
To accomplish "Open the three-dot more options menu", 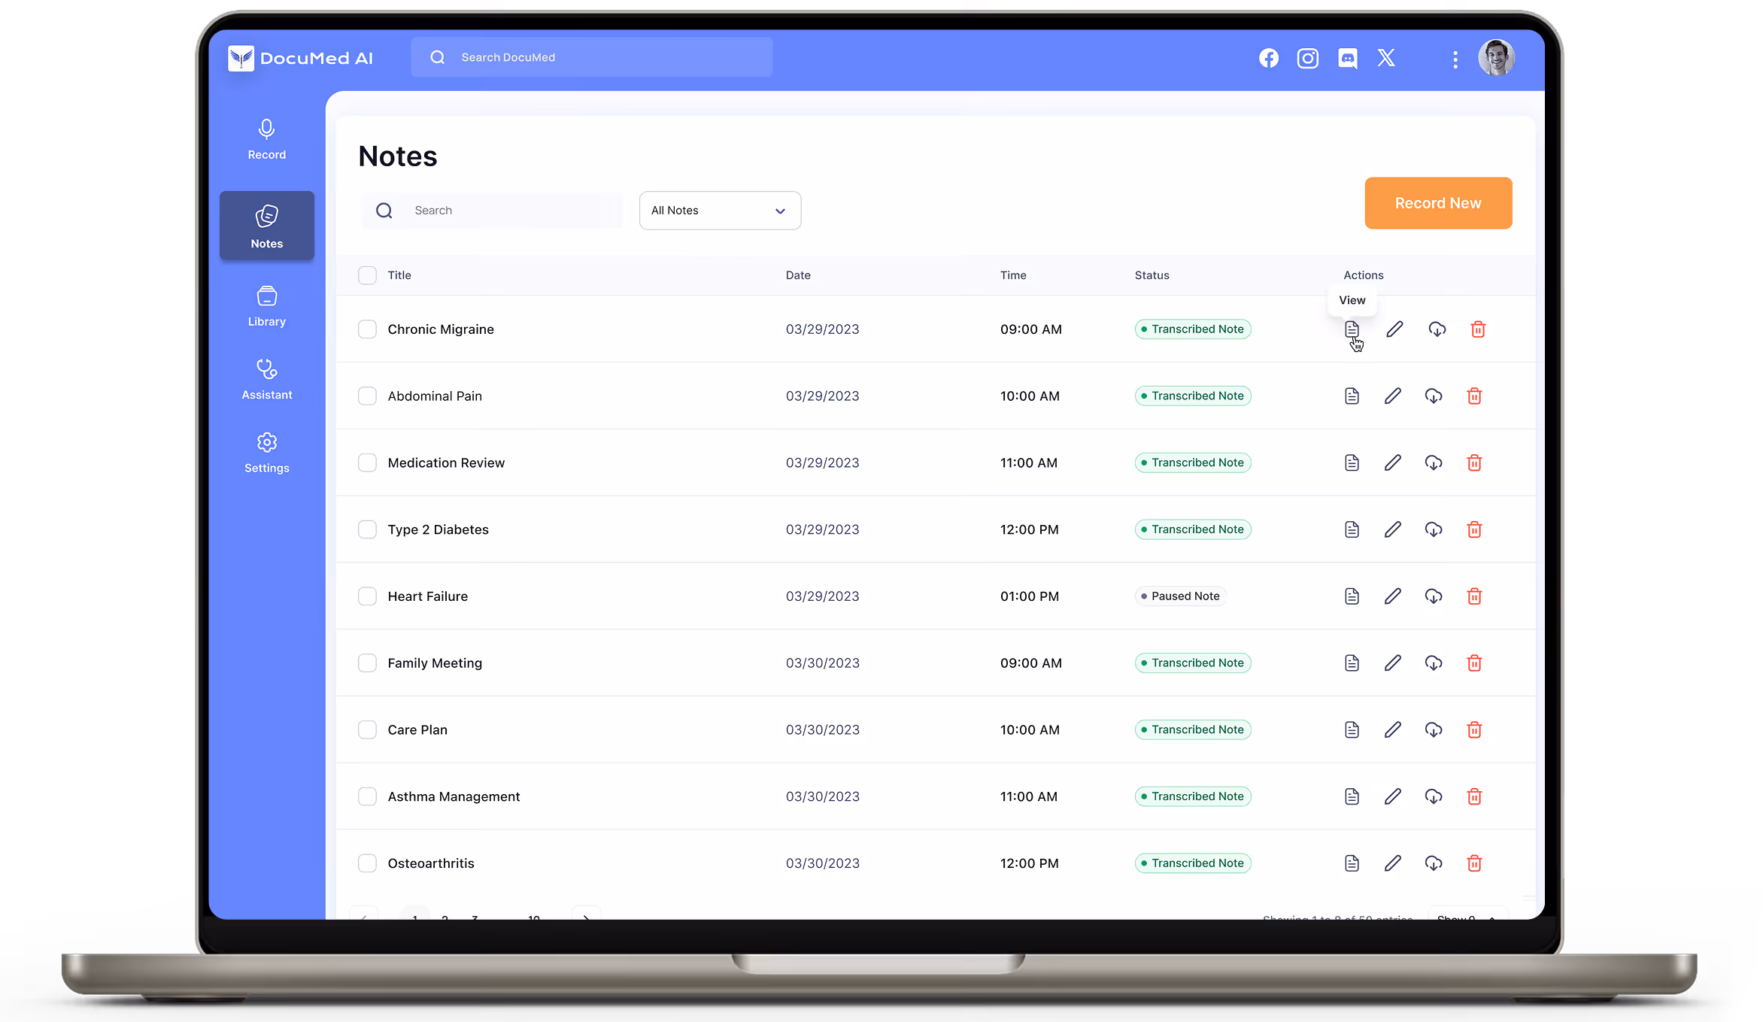I will tap(1455, 59).
